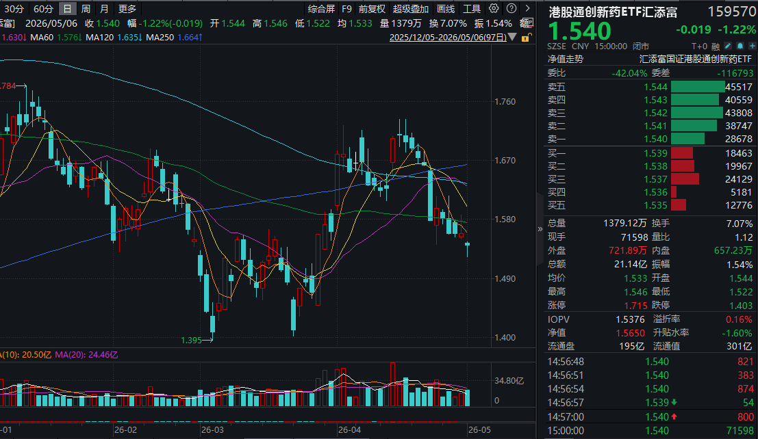Open 更多 periods dropdown
This screenshot has height=439, width=758.
127,9
